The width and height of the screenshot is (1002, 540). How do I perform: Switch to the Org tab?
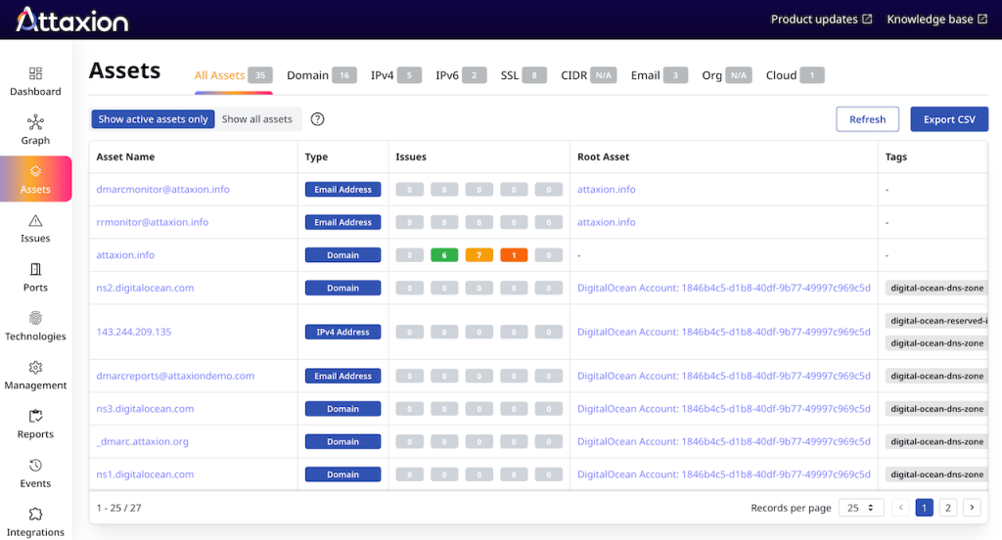pyautogui.click(x=727, y=75)
